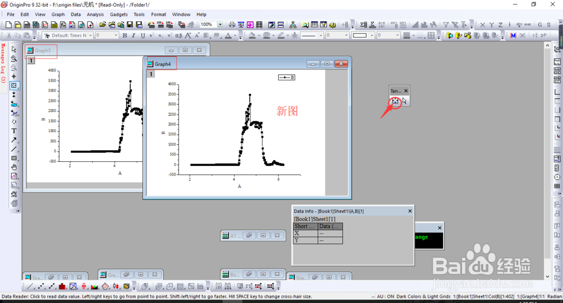This screenshot has height=303, width=563.
Task: Select the Zoom In tool
Action: tap(14, 58)
